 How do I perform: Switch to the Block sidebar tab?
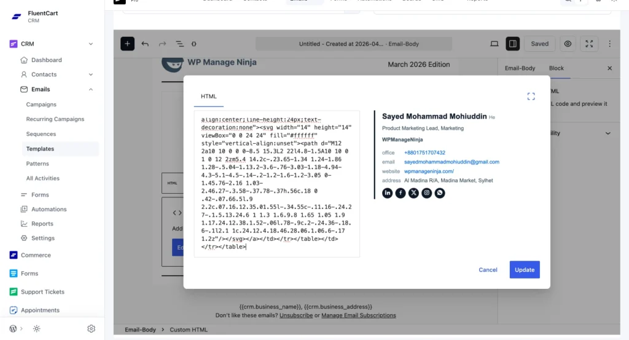[x=556, y=68]
